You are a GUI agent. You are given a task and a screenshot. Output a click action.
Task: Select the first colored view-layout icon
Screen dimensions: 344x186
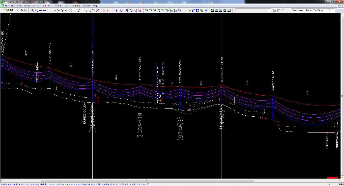(x=212, y=10)
